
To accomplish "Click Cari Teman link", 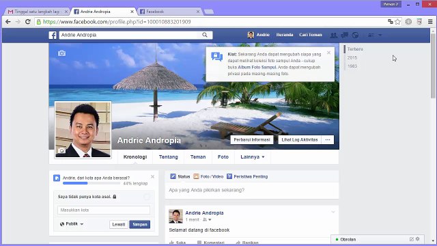I will pos(311,35).
